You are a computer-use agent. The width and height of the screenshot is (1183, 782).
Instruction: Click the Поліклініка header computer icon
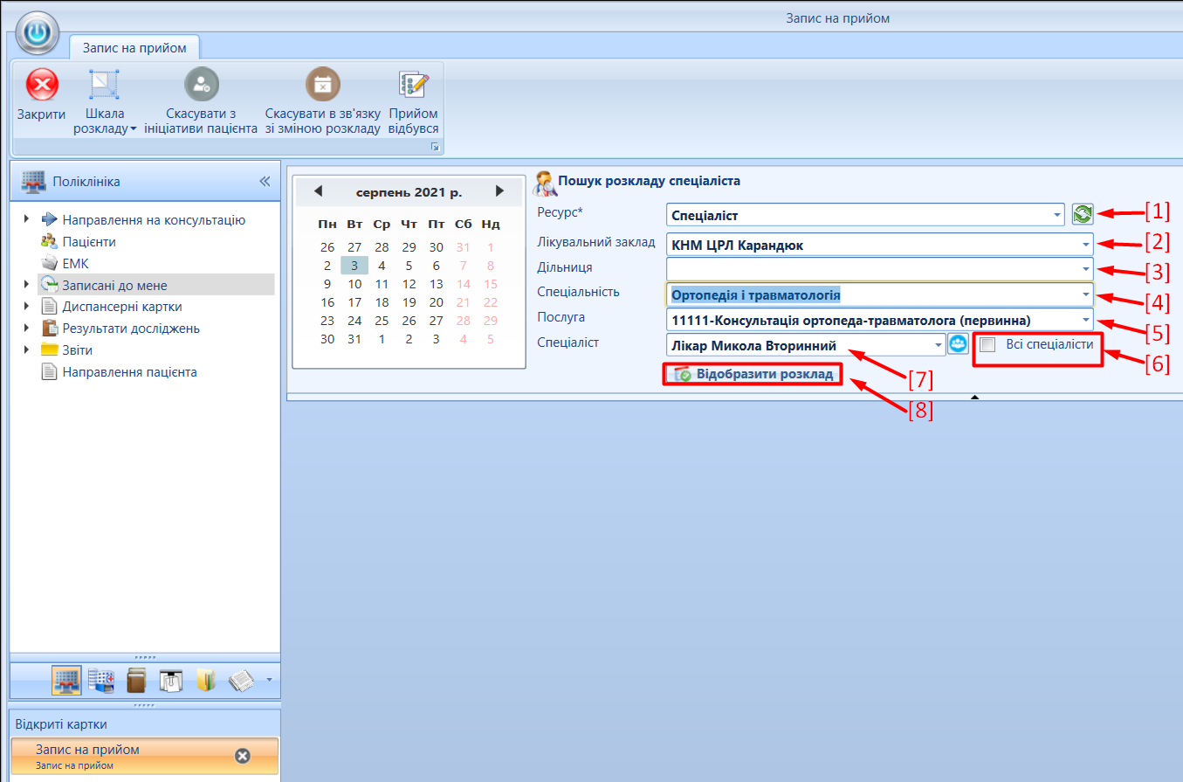pos(33,182)
